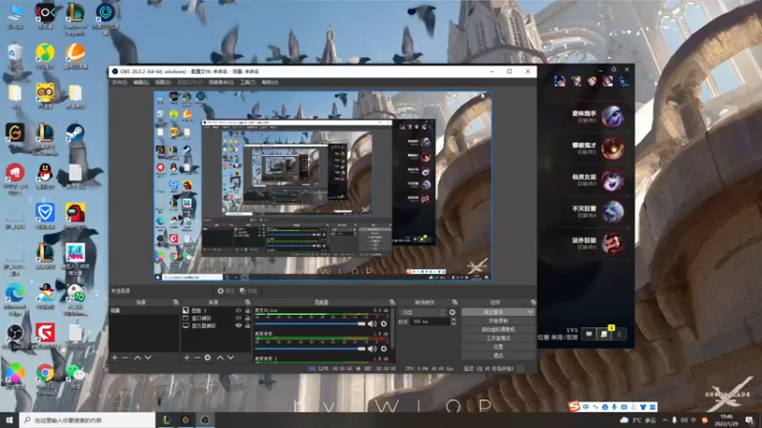This screenshot has height=428, width=762.
Task: Move the scene up with the arrow
Action: click(x=137, y=358)
